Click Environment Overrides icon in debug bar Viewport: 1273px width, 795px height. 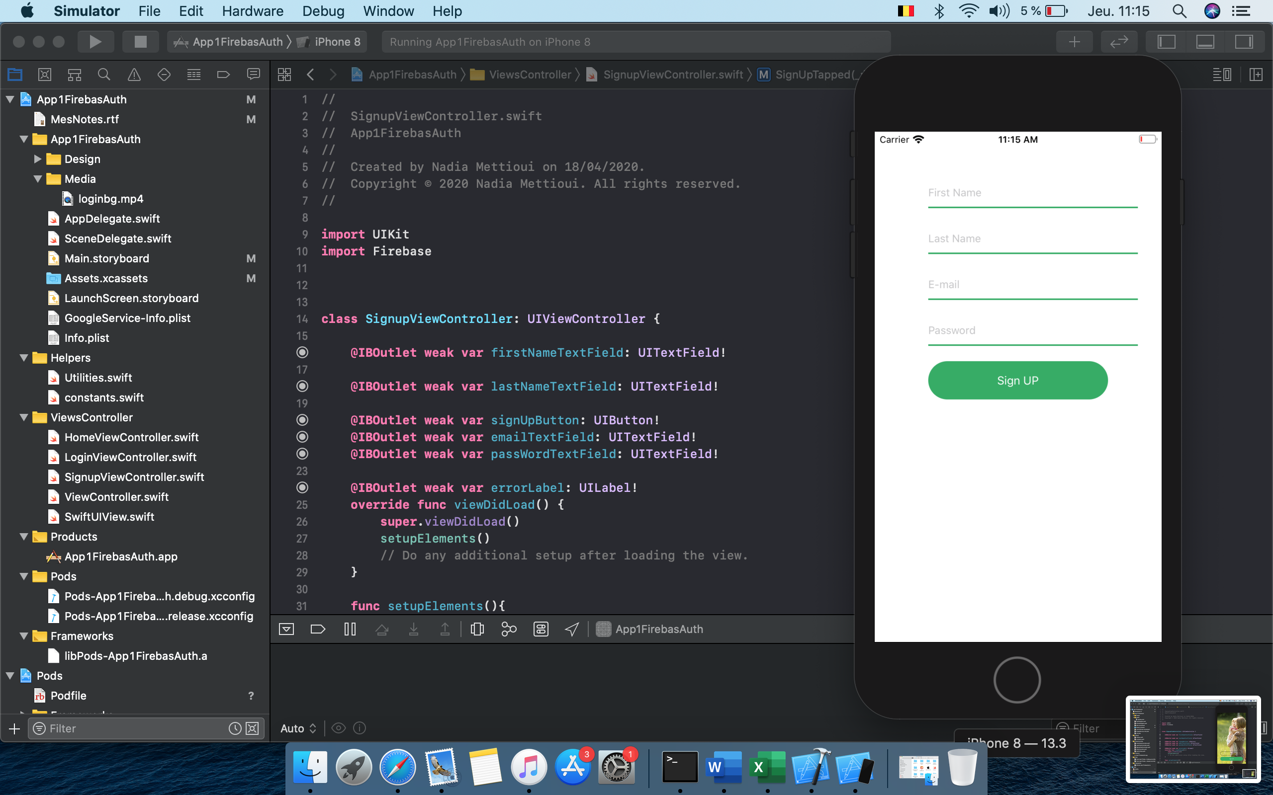click(541, 629)
